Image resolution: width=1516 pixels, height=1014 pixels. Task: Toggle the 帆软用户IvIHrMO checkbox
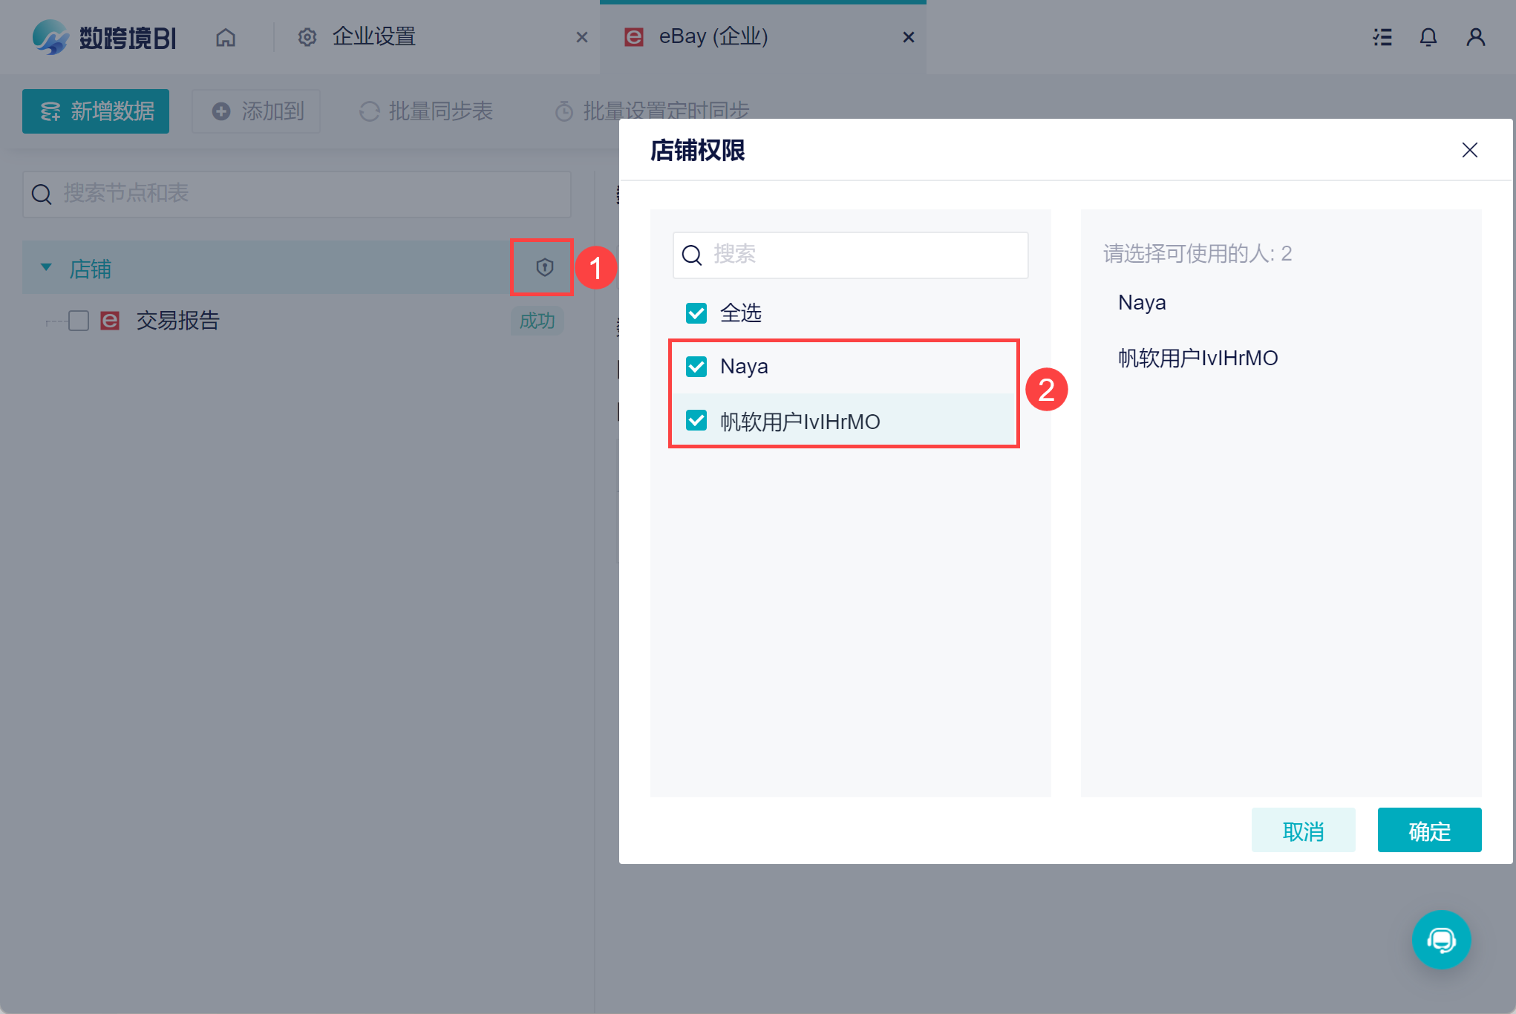[x=696, y=421]
